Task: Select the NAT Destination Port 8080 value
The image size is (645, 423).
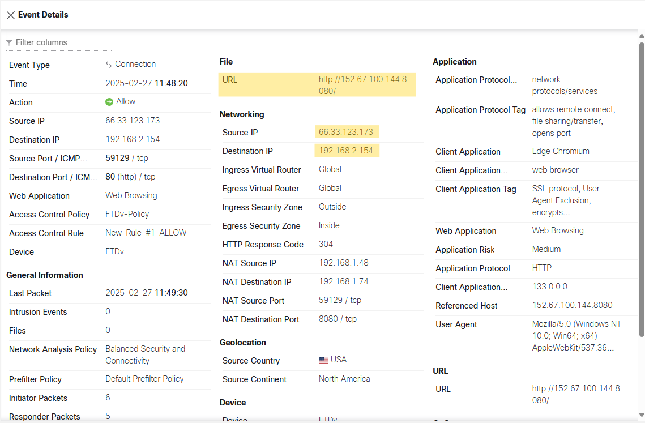Action: [x=338, y=319]
